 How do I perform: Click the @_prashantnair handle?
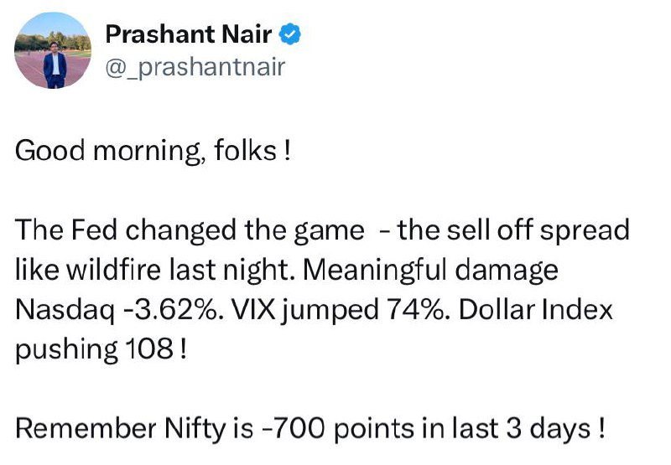(x=195, y=68)
